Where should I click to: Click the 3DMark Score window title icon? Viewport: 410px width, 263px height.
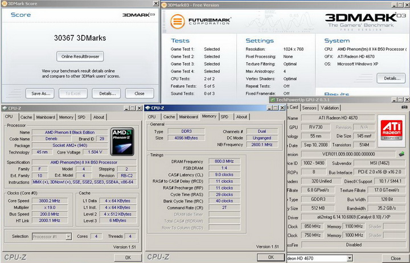point(4,3)
